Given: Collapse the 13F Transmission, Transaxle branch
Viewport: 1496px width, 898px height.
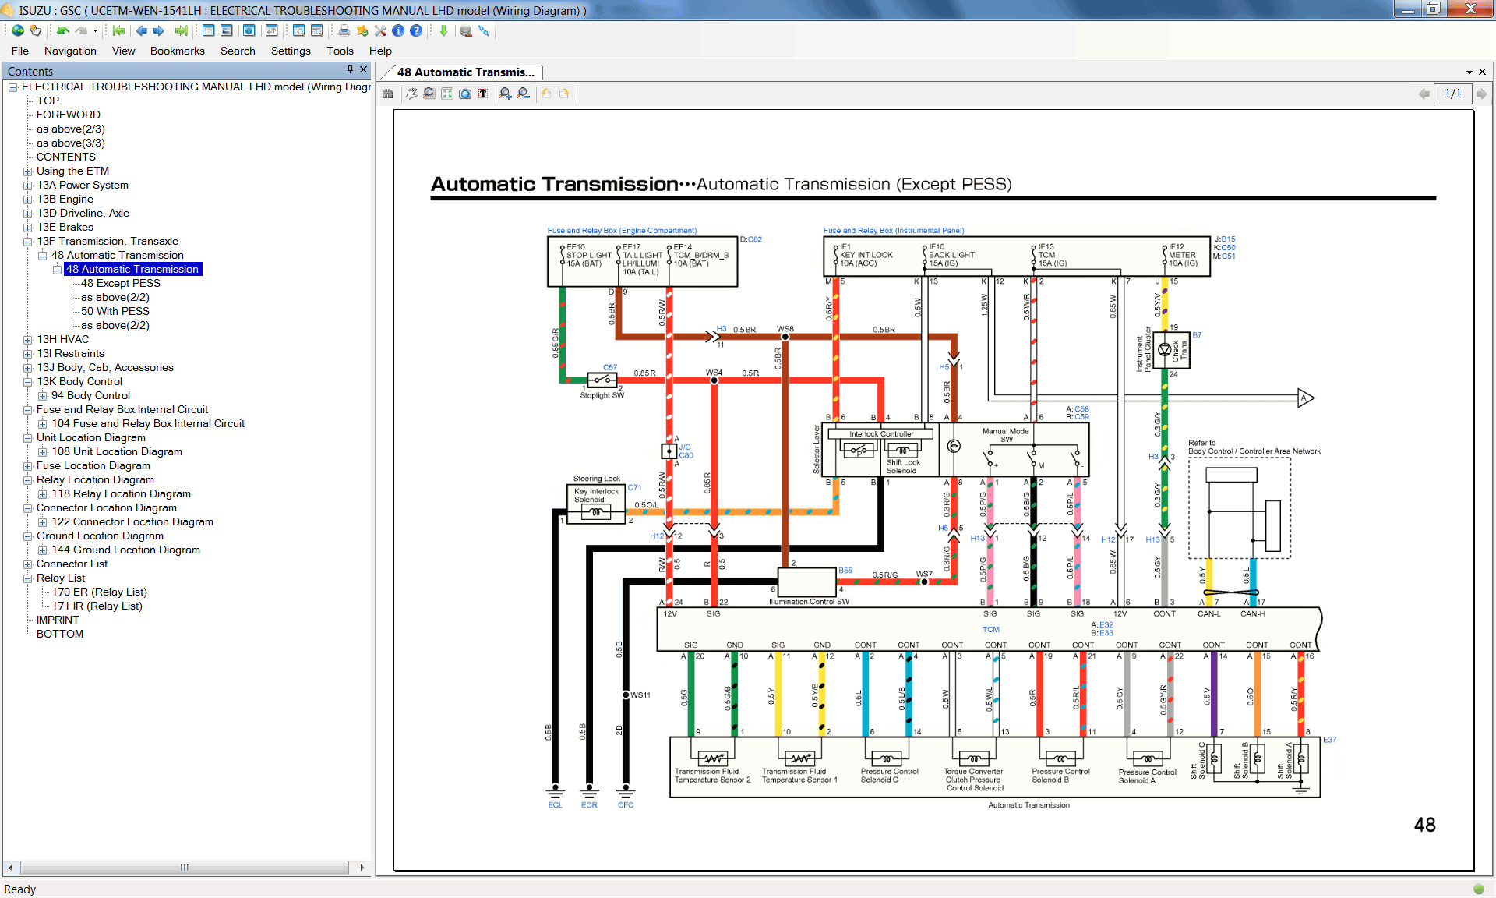Looking at the screenshot, I should (28, 241).
